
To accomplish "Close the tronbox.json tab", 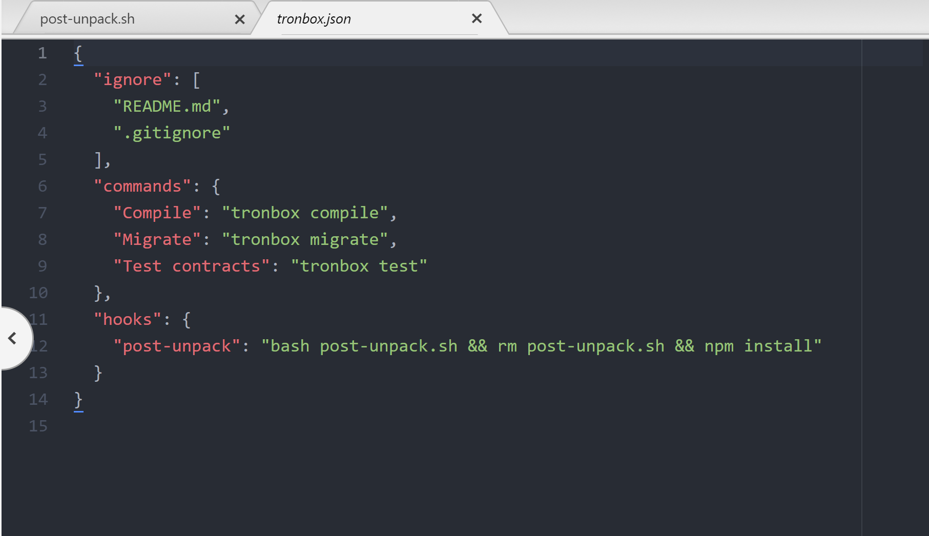I will pyautogui.click(x=476, y=18).
